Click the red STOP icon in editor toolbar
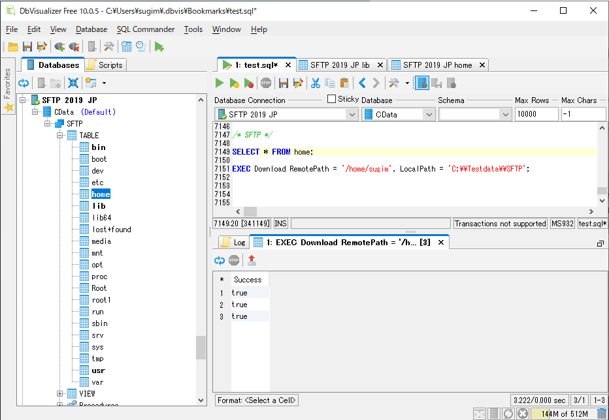 click(266, 83)
